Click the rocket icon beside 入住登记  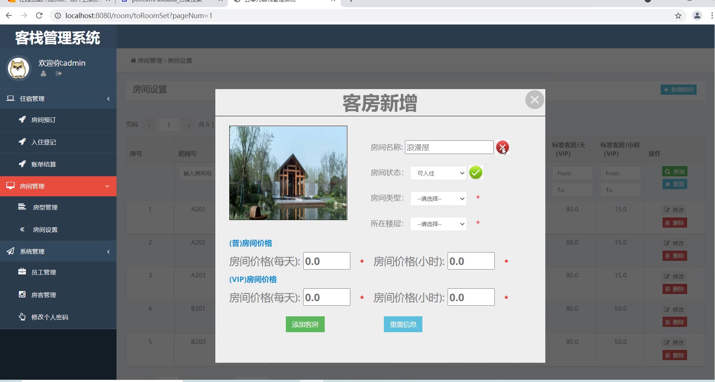[x=22, y=142]
